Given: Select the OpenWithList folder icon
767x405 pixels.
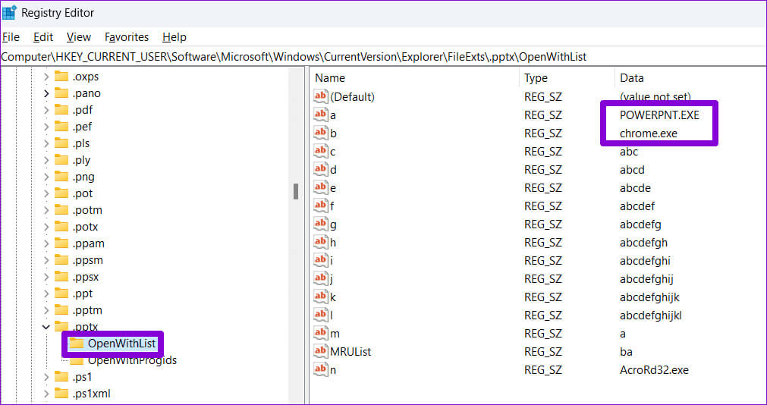Looking at the screenshot, I should point(77,344).
